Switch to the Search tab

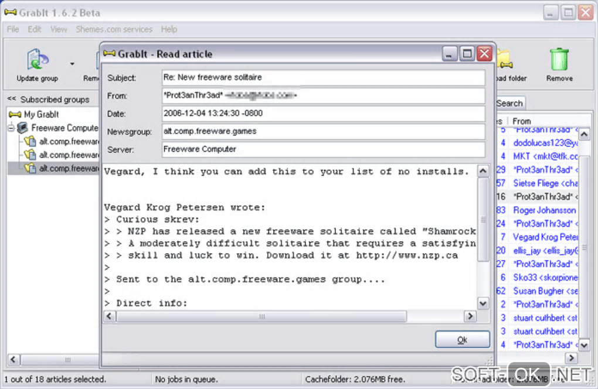tap(509, 103)
